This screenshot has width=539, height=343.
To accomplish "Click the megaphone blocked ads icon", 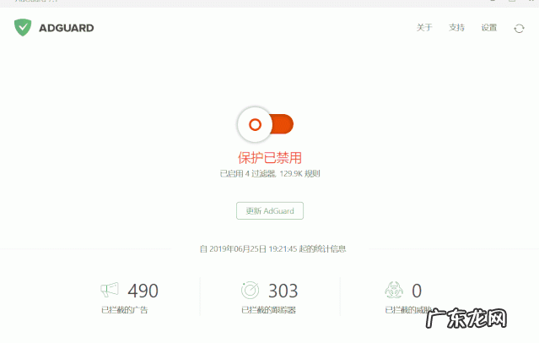I will coord(110,290).
